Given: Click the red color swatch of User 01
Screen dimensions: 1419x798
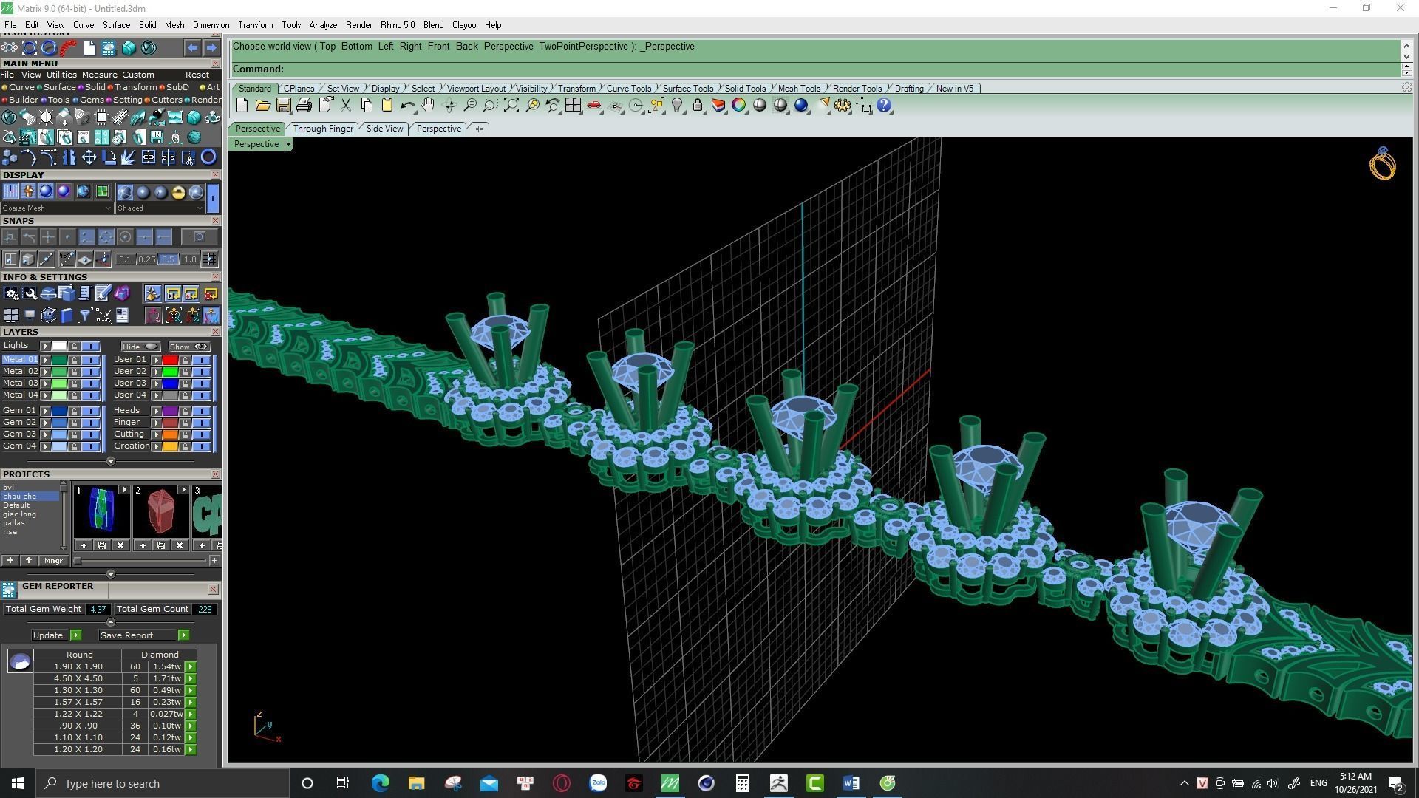Looking at the screenshot, I should pos(170,360).
